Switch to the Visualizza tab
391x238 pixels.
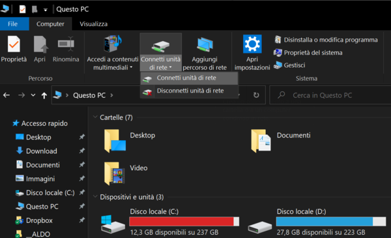point(93,24)
